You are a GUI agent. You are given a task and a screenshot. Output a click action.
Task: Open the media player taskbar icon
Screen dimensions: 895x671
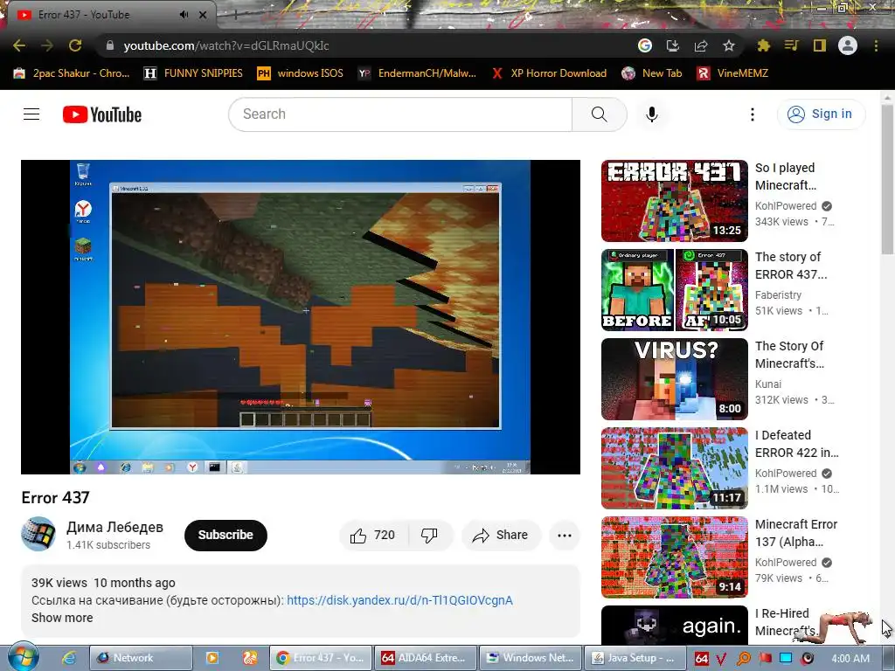[x=212, y=658]
